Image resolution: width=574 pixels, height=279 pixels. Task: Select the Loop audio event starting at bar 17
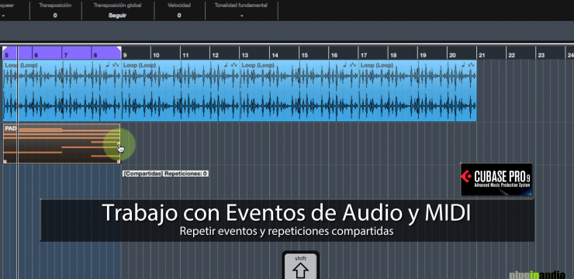pyautogui.click(x=417, y=91)
